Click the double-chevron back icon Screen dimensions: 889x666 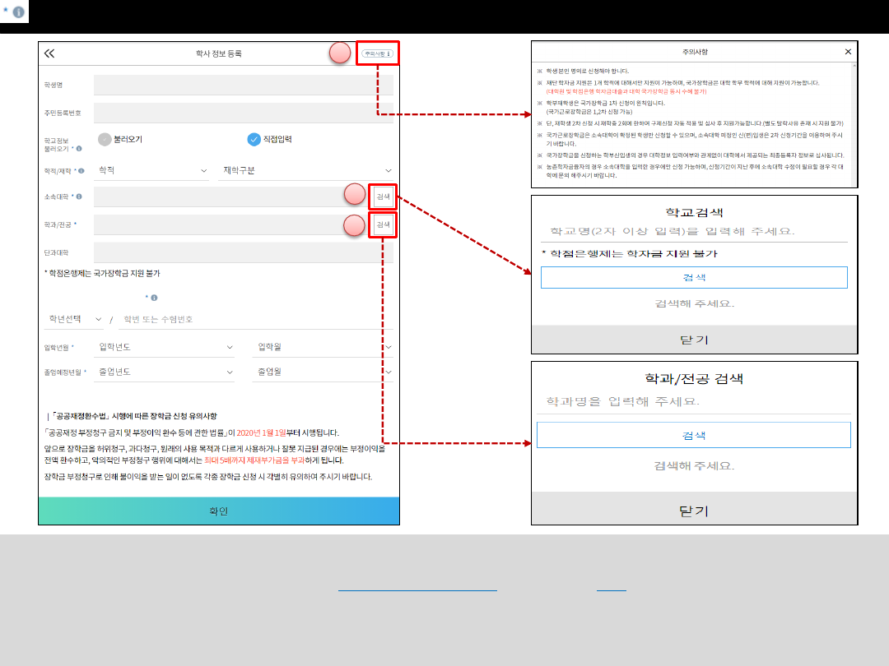[x=49, y=53]
